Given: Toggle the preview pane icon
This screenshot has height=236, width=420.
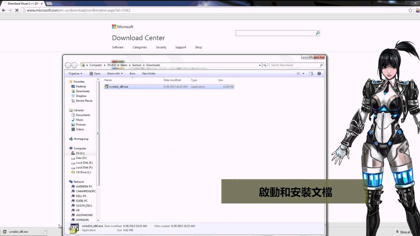Looking at the screenshot, I should coord(311,73).
